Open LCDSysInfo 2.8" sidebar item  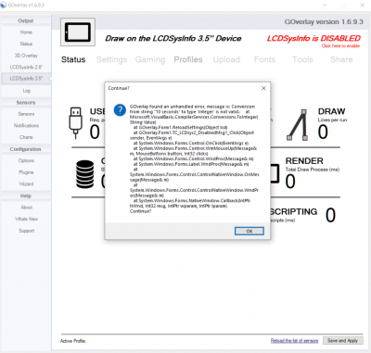[x=26, y=67]
